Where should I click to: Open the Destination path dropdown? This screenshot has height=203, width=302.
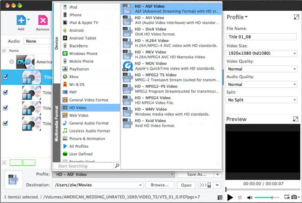[x=141, y=185]
